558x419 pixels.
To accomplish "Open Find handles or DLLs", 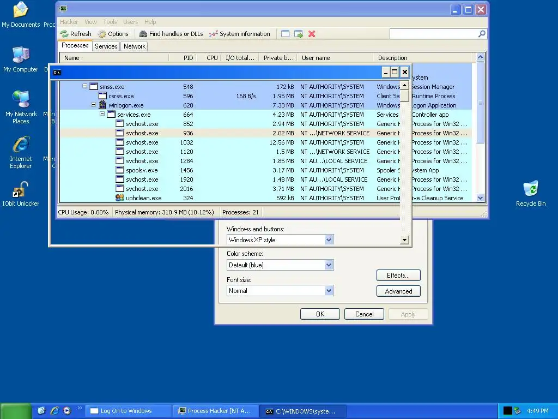I will 171,34.
